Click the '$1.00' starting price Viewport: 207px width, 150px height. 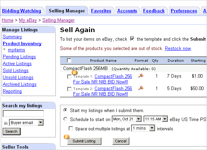[197, 76]
